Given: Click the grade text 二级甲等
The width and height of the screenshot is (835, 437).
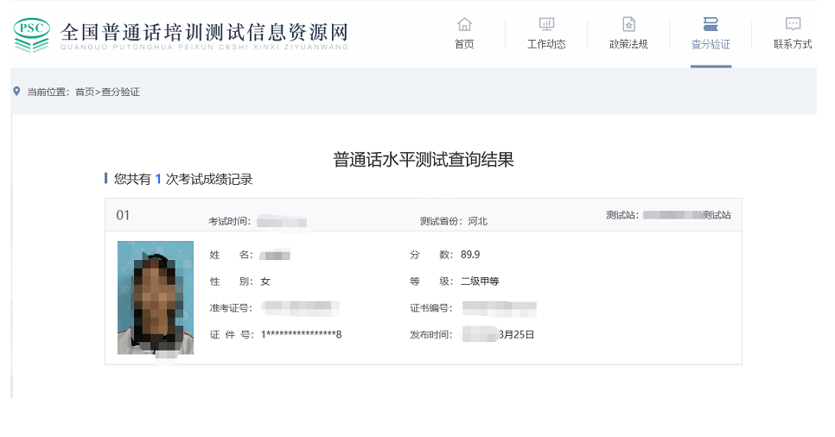Looking at the screenshot, I should pos(480,282).
